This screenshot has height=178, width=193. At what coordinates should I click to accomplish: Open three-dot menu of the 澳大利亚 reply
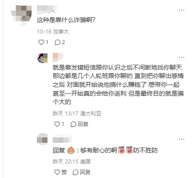(x=182, y=57)
